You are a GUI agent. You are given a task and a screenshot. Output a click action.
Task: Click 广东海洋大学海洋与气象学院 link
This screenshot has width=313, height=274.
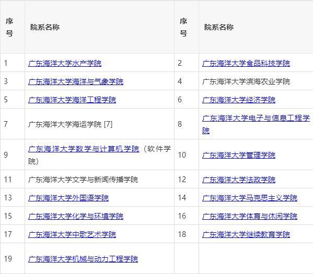tap(76, 81)
